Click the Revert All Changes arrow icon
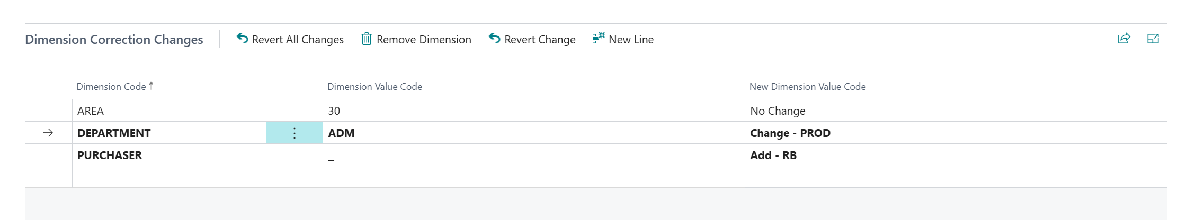Viewport: 1187px width, 220px height. tap(242, 39)
